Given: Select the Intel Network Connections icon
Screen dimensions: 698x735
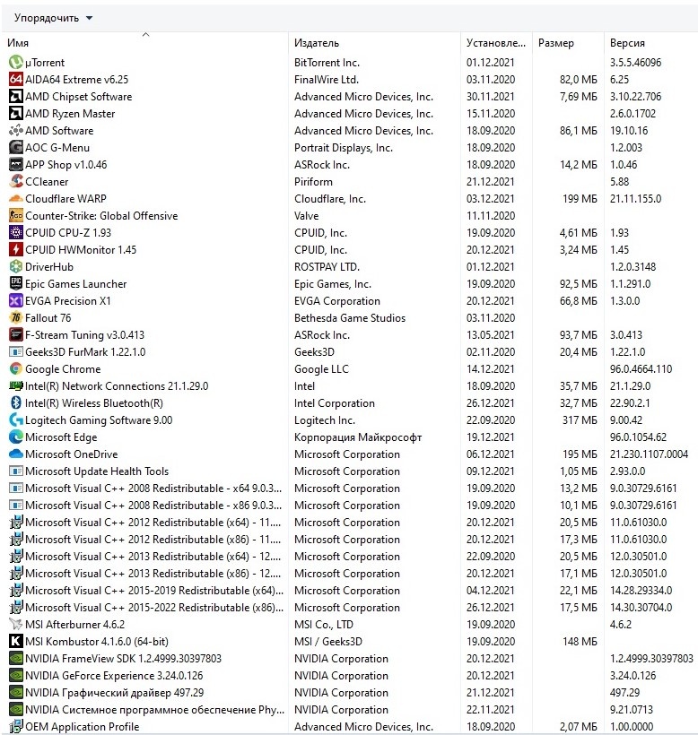Looking at the screenshot, I should pos(16,385).
